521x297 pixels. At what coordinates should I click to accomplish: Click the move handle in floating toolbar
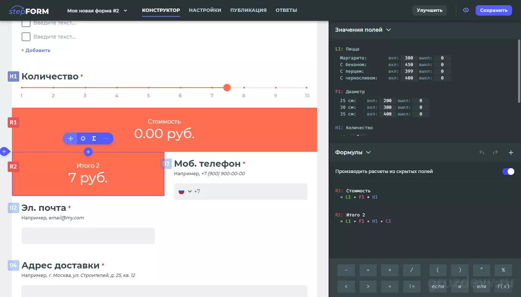tap(70, 138)
